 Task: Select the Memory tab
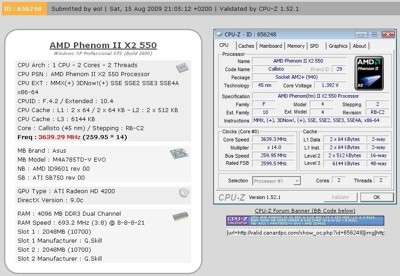pyautogui.click(x=296, y=45)
